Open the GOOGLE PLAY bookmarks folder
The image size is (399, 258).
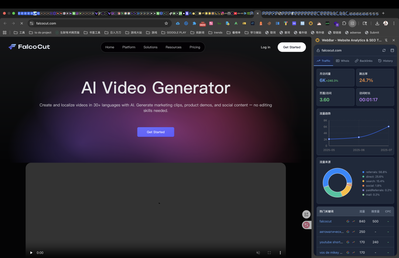tap(174, 33)
